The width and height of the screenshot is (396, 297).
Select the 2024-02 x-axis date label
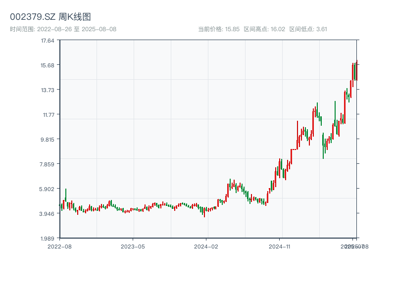click(x=206, y=246)
